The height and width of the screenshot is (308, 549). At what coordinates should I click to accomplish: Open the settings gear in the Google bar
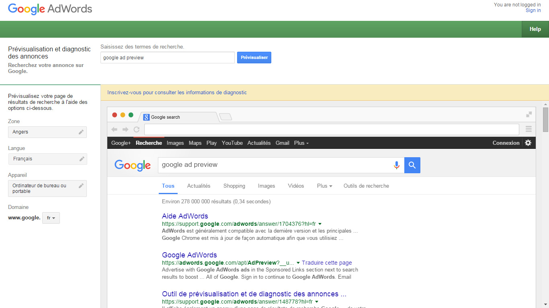[528, 143]
